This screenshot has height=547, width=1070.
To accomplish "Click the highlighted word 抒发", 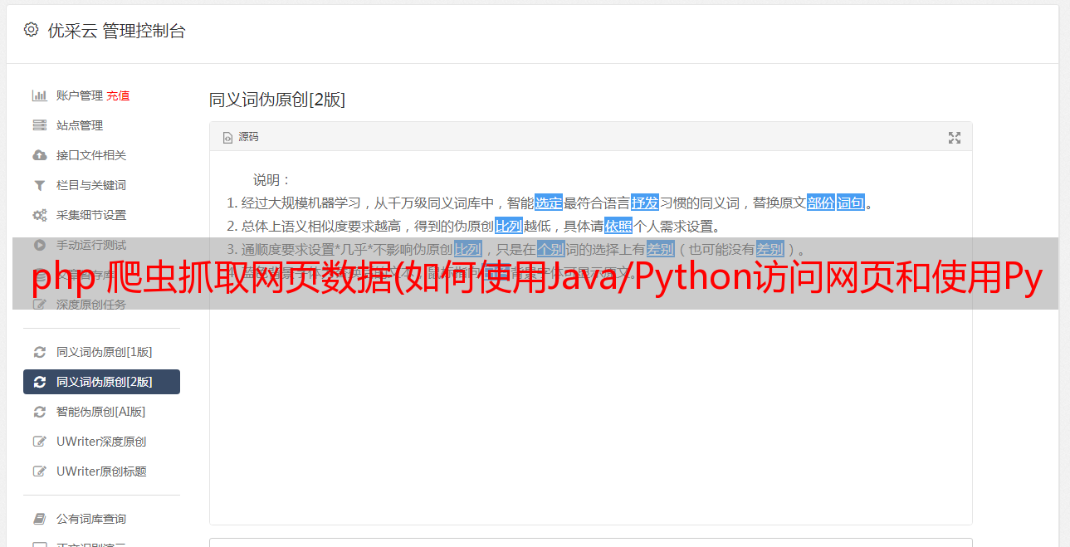I will [x=645, y=203].
